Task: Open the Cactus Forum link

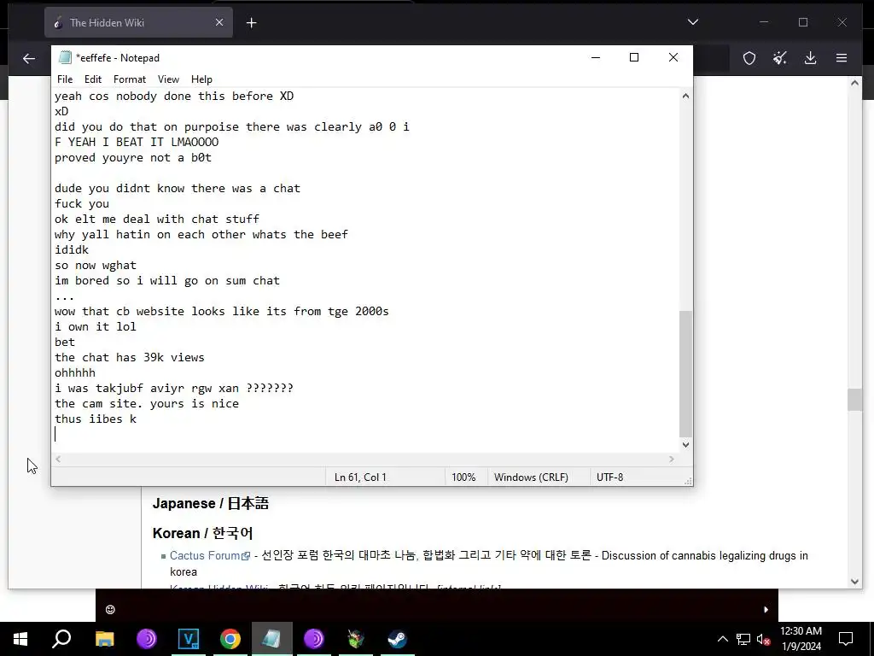Action: pyautogui.click(x=210, y=555)
